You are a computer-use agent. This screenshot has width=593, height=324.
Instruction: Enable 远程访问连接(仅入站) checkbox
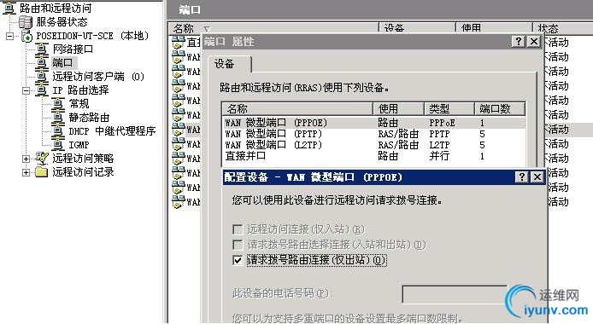coord(238,229)
